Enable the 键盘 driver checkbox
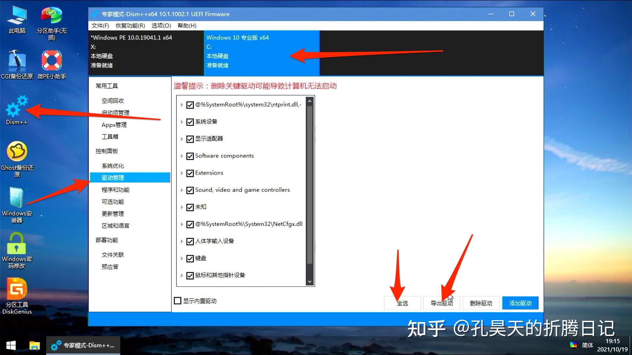The image size is (632, 355). click(x=190, y=258)
